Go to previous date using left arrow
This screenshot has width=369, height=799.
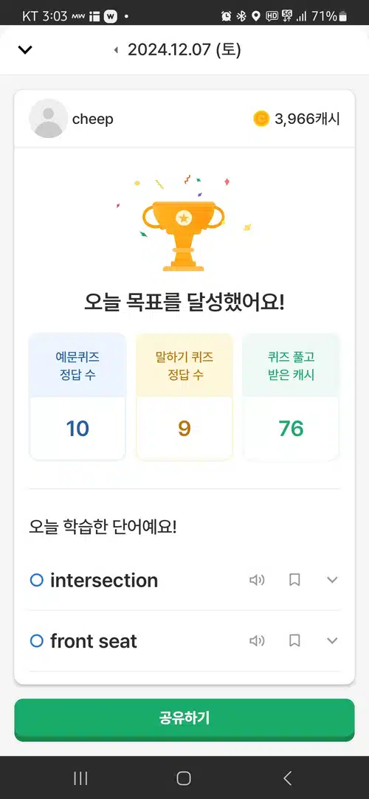coord(116,50)
